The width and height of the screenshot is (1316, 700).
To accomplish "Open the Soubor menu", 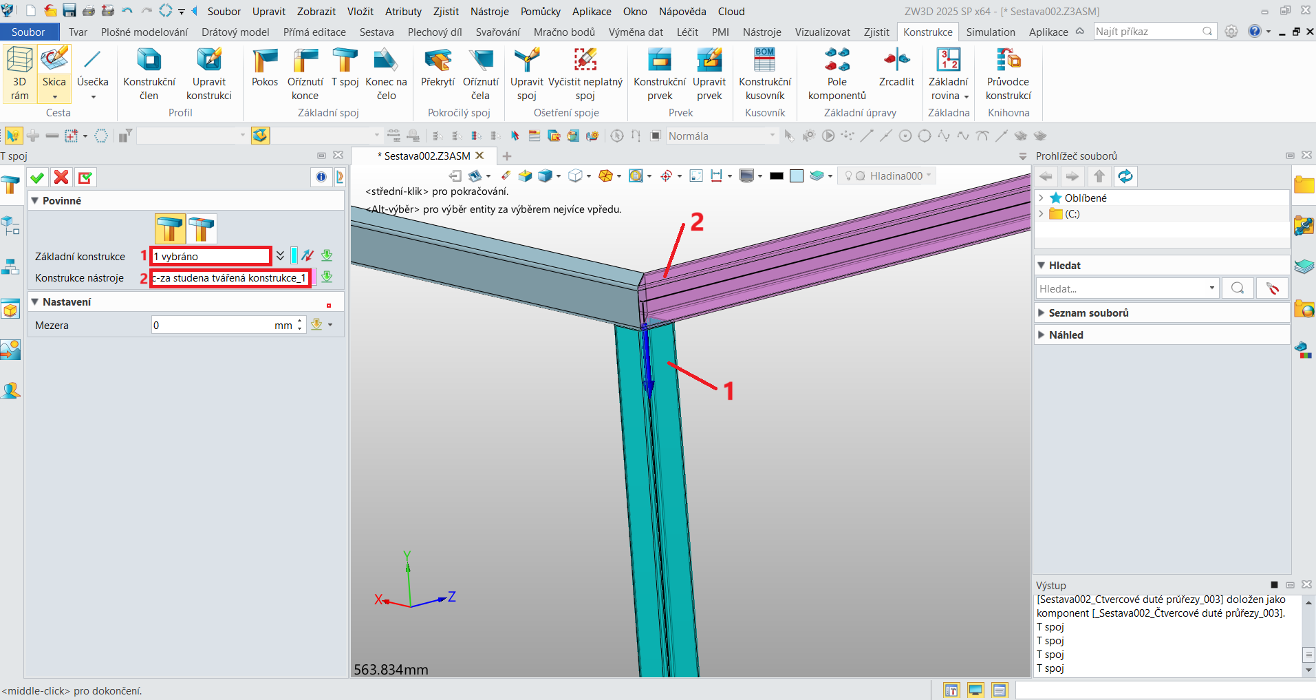I will point(224,11).
